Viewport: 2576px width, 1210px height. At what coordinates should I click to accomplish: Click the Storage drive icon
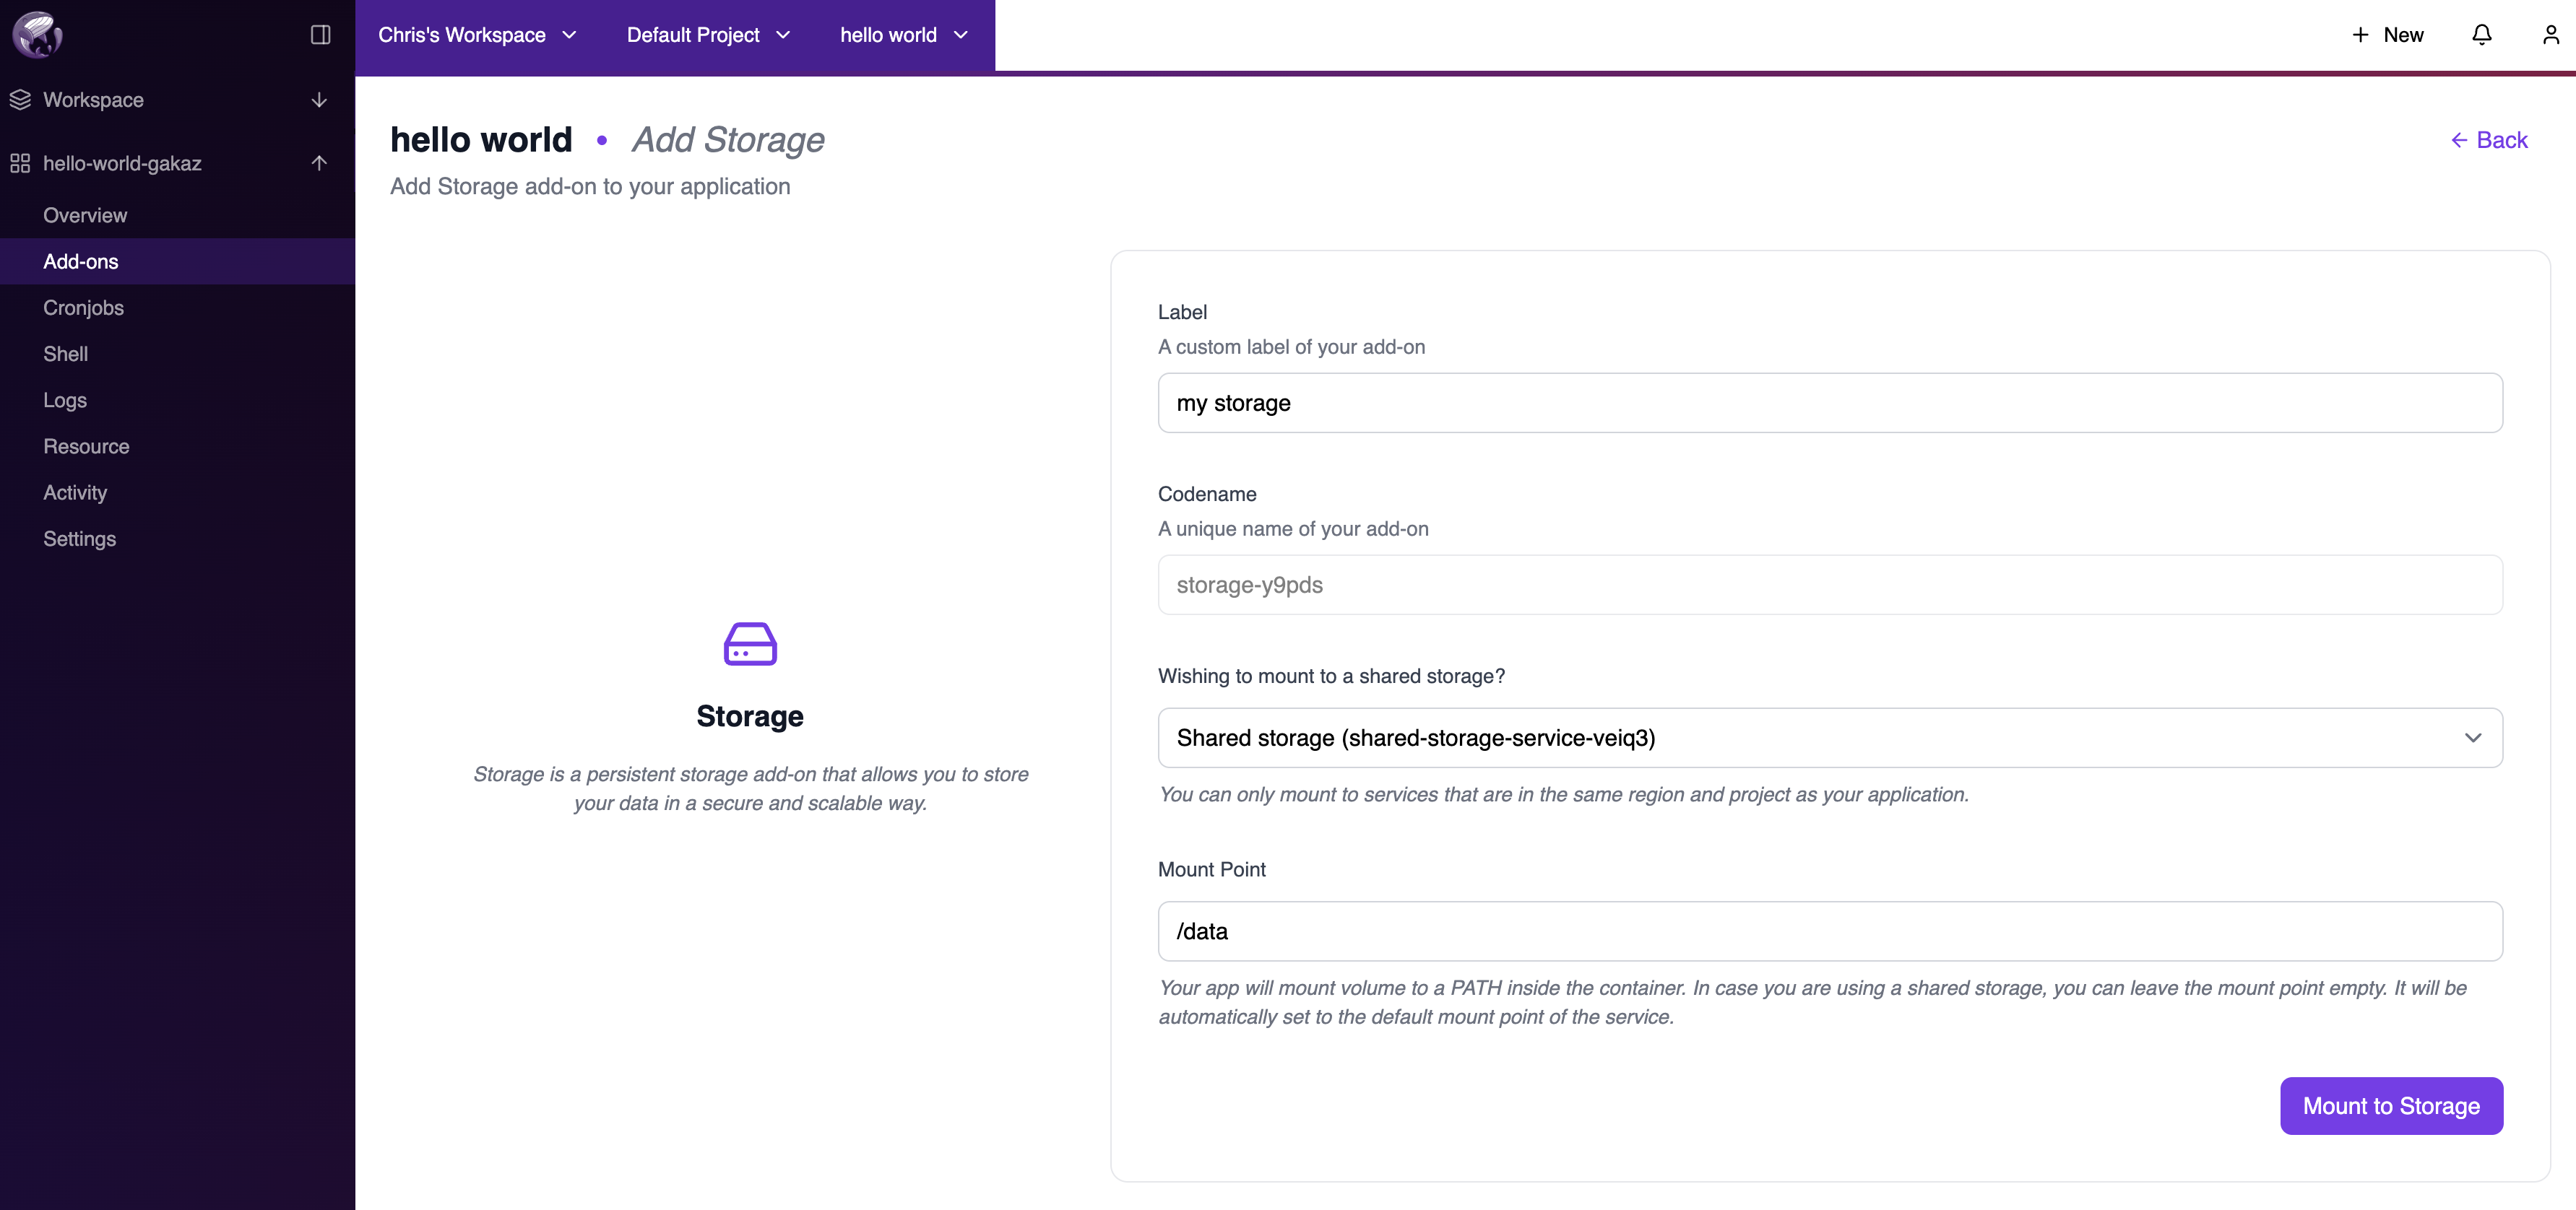pyautogui.click(x=749, y=645)
